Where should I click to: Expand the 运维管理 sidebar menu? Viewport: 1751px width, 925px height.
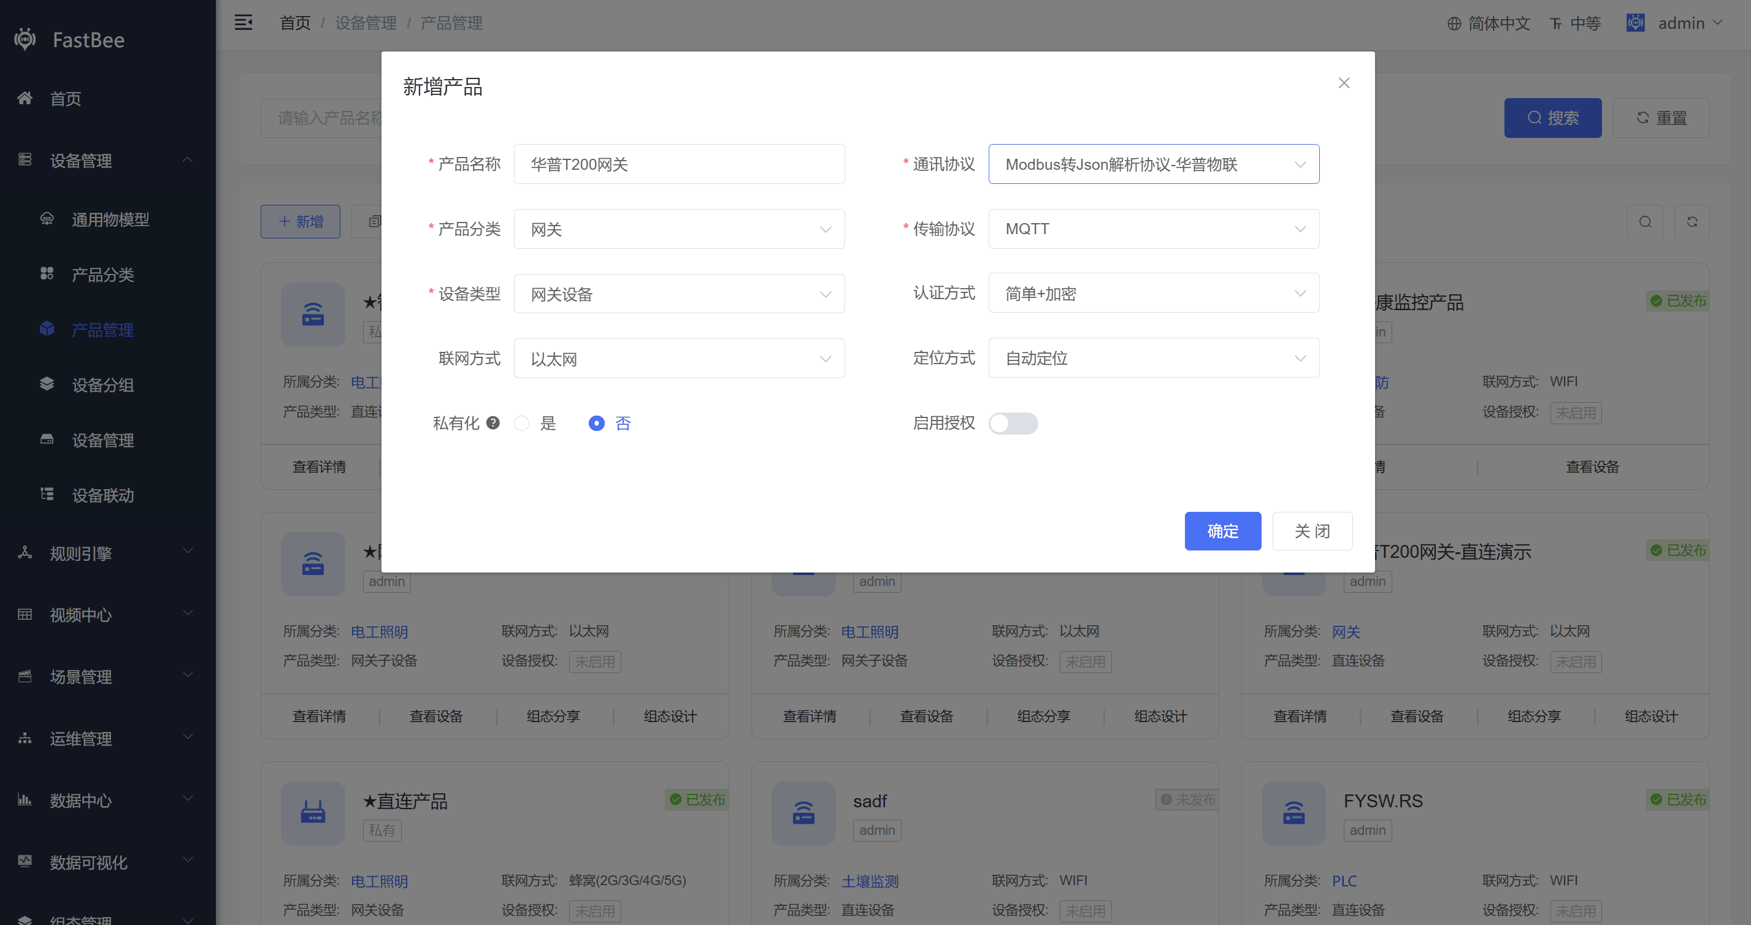pos(107,738)
